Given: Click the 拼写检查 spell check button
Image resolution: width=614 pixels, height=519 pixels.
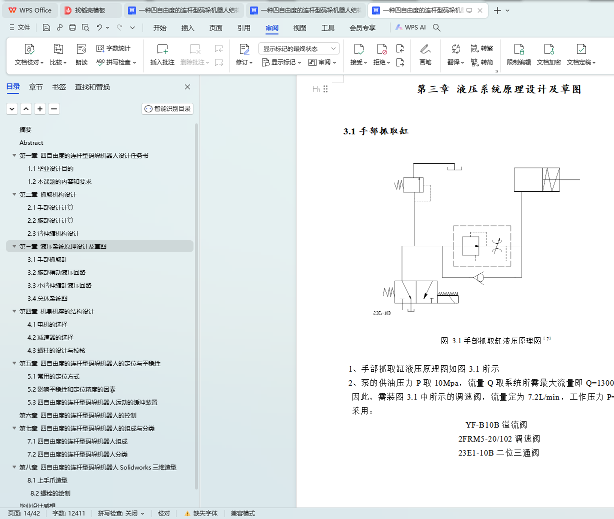Looking at the screenshot, I should [x=116, y=62].
